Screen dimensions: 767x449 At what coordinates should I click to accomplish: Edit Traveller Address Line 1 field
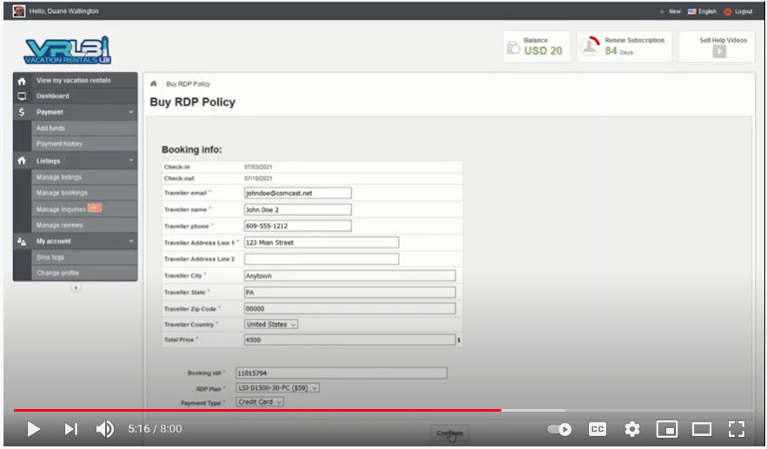coord(321,242)
